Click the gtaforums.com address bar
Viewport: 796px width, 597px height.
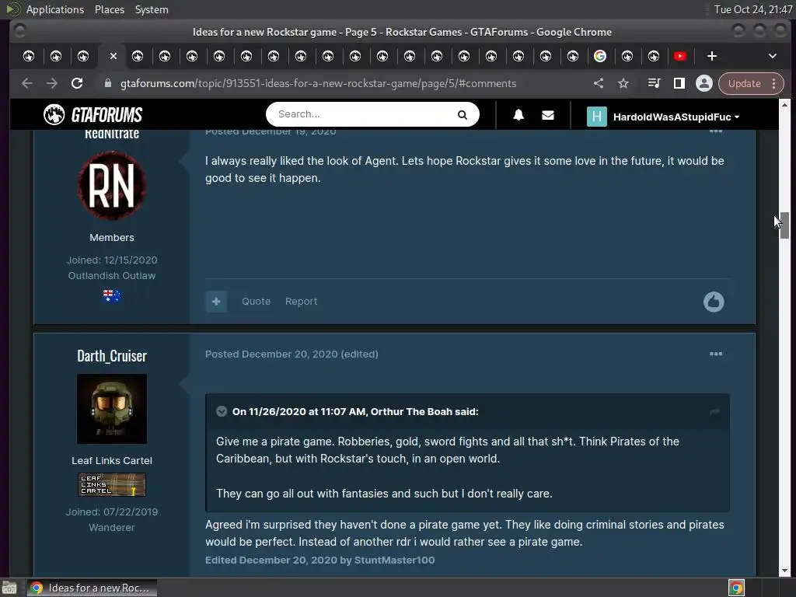(318, 83)
